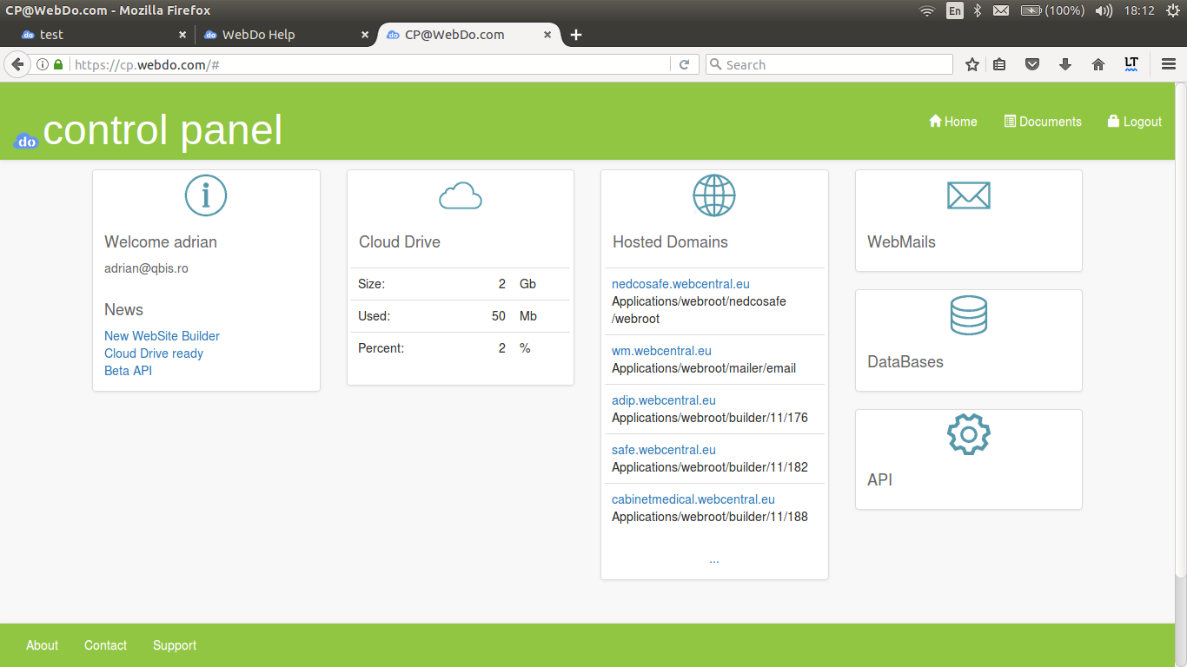Viewport: 1187px width, 667px height.
Task: Bookmark this page with the star icon
Action: [972, 64]
